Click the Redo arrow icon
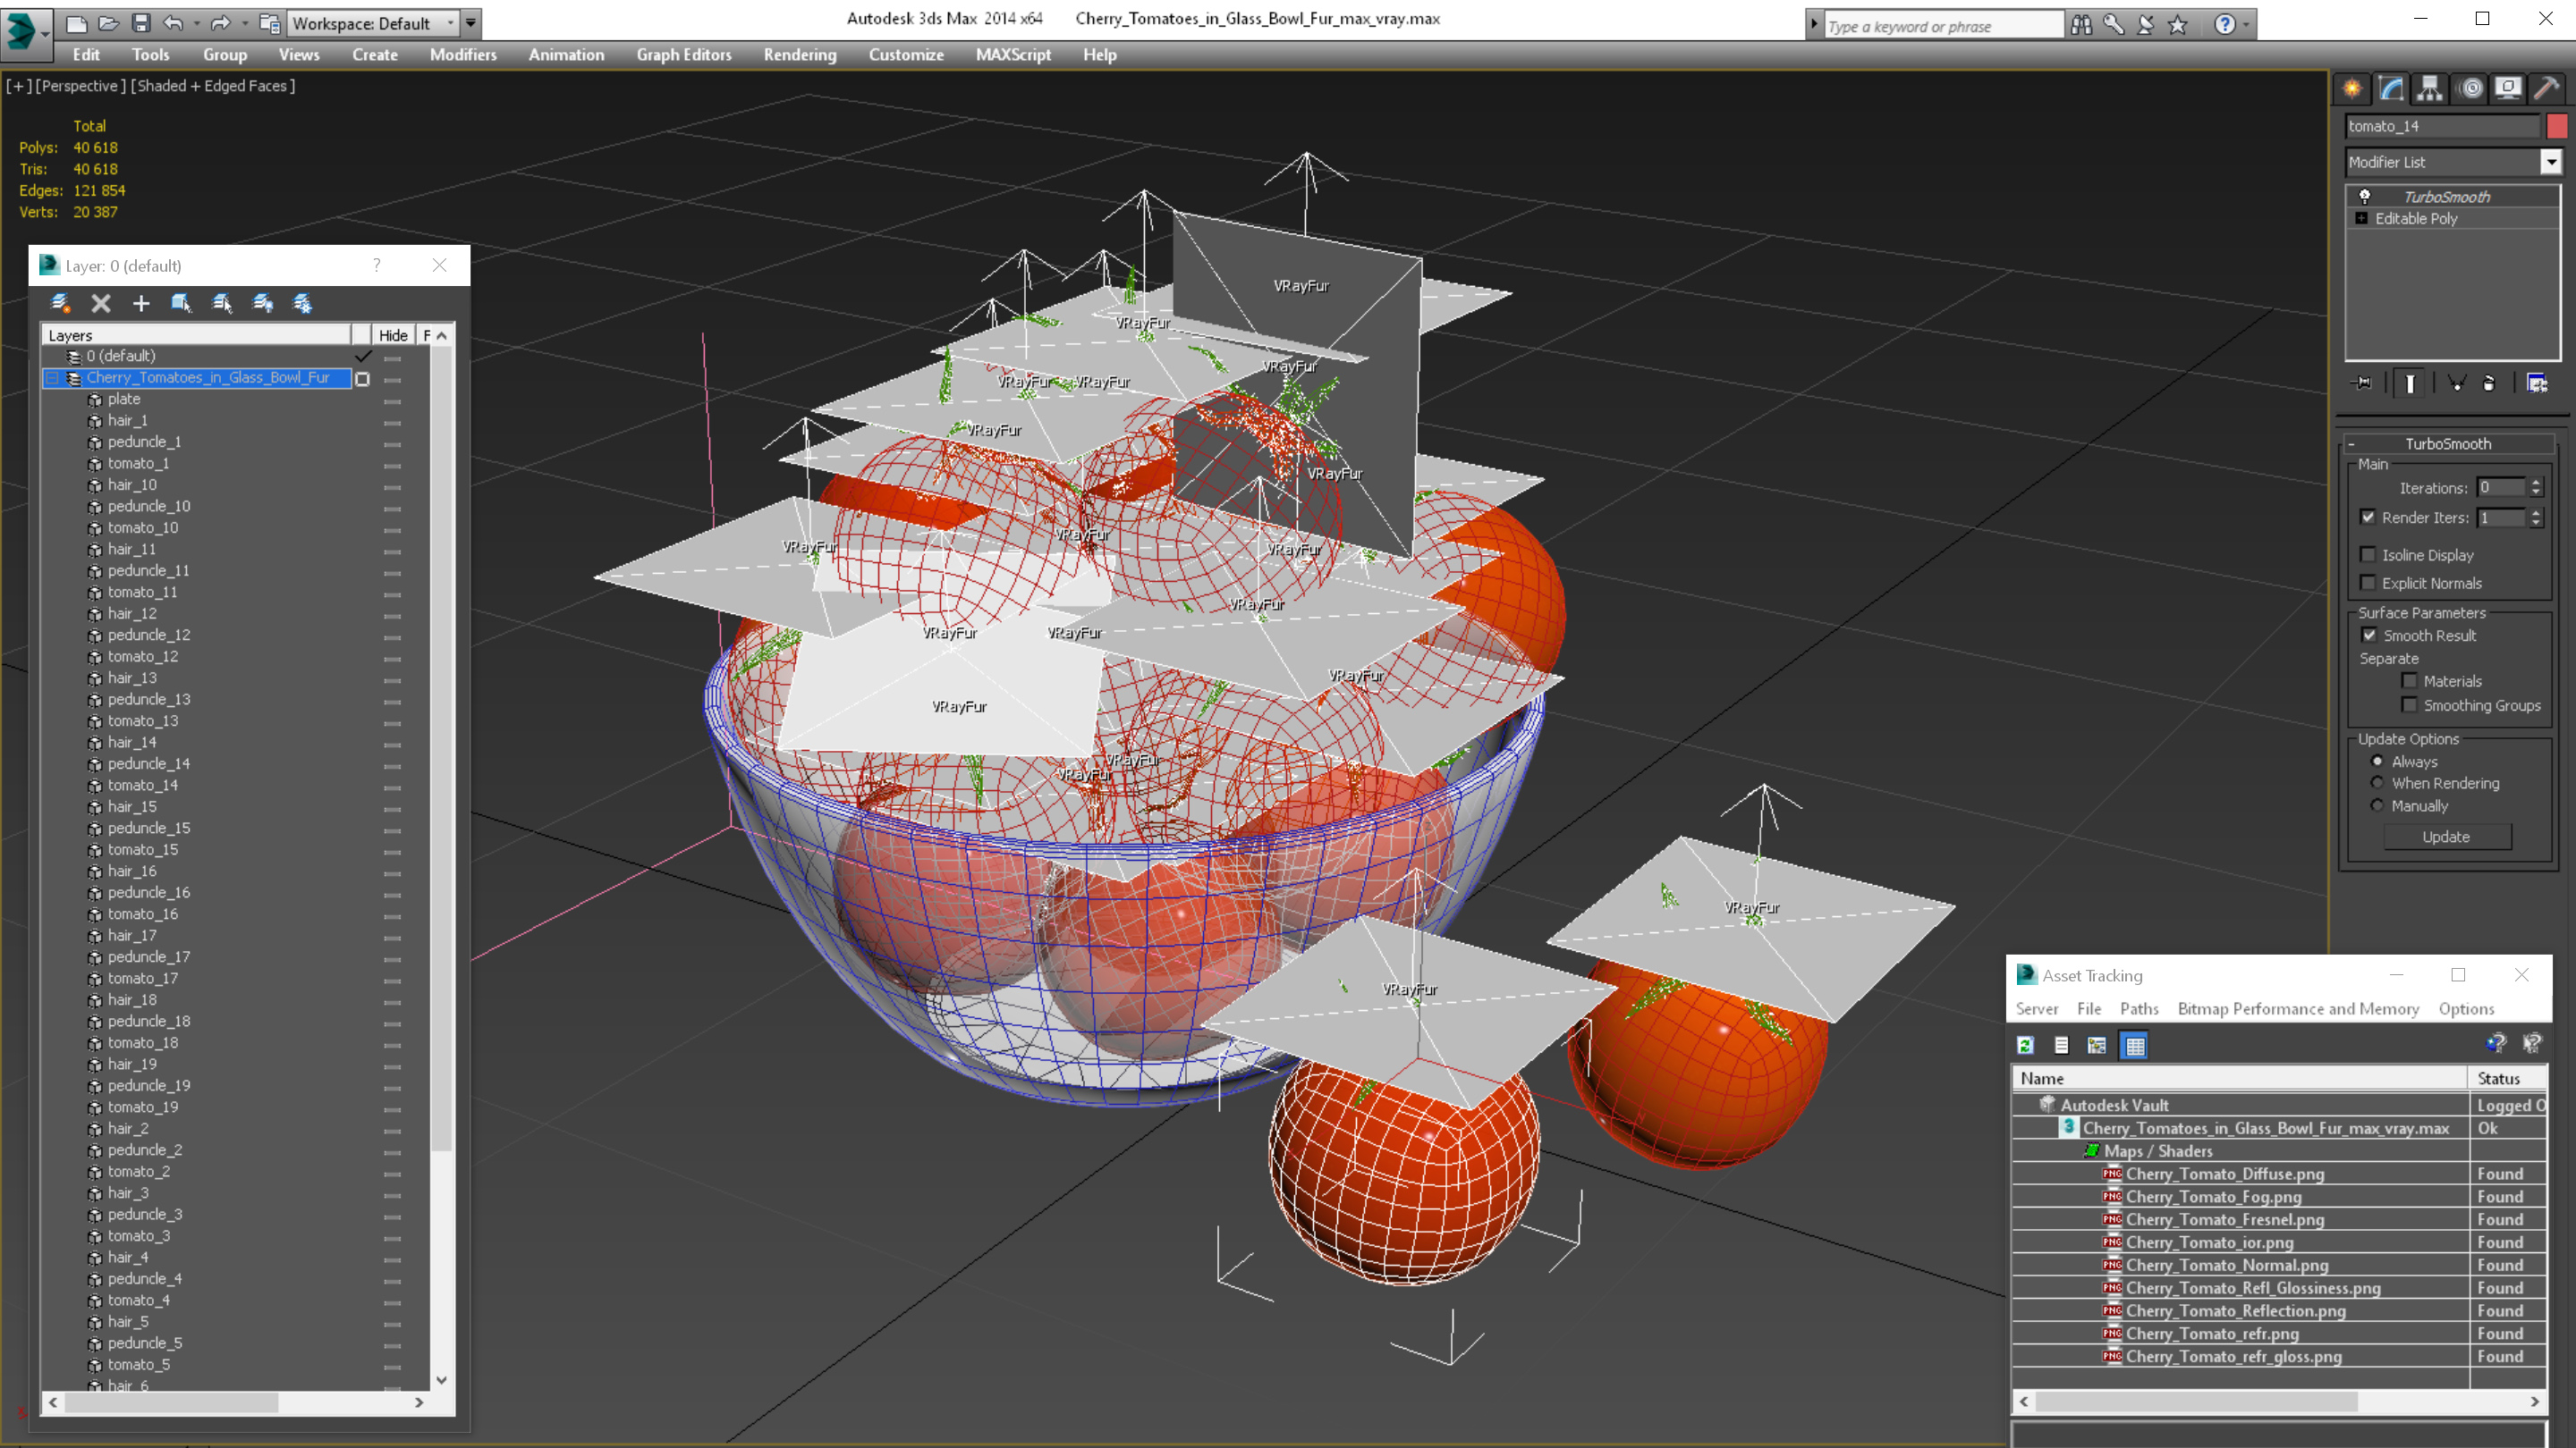 tap(220, 23)
